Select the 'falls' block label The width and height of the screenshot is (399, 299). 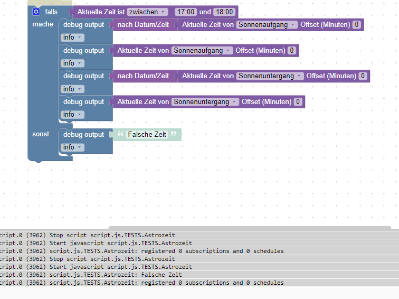click(51, 12)
